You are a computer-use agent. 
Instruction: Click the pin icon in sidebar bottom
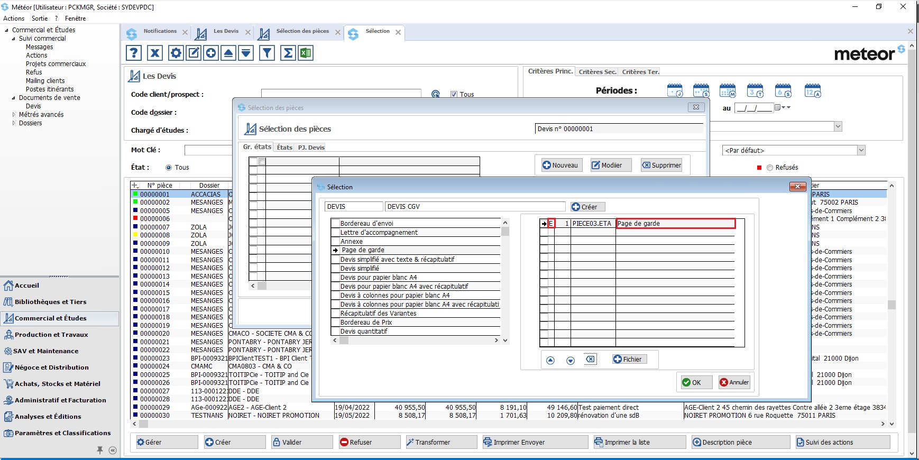pyautogui.click(x=99, y=450)
